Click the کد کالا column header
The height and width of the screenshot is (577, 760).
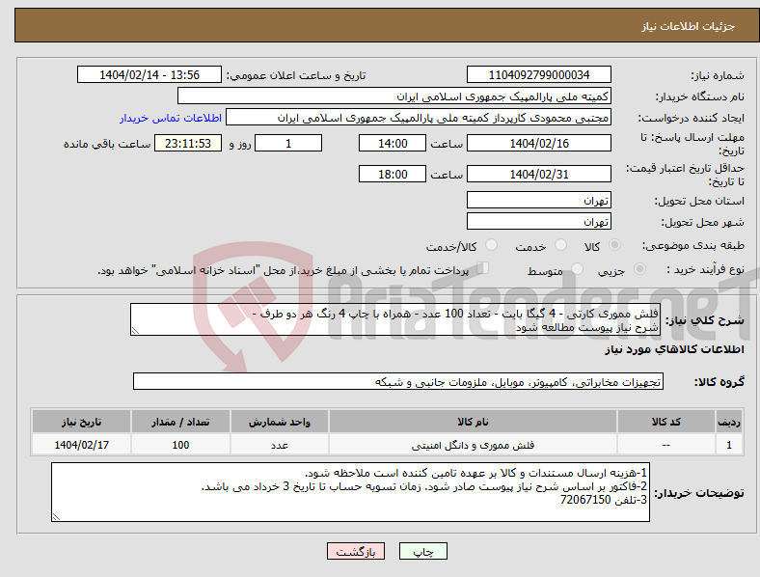point(666,422)
